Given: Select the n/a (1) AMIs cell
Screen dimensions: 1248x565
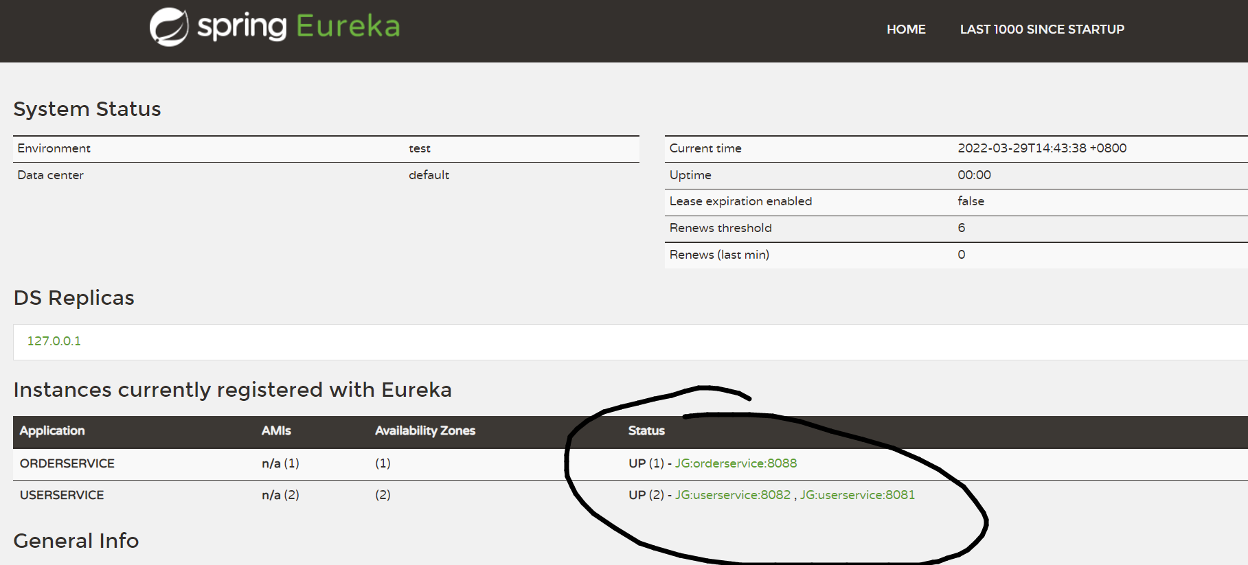Looking at the screenshot, I should (280, 463).
